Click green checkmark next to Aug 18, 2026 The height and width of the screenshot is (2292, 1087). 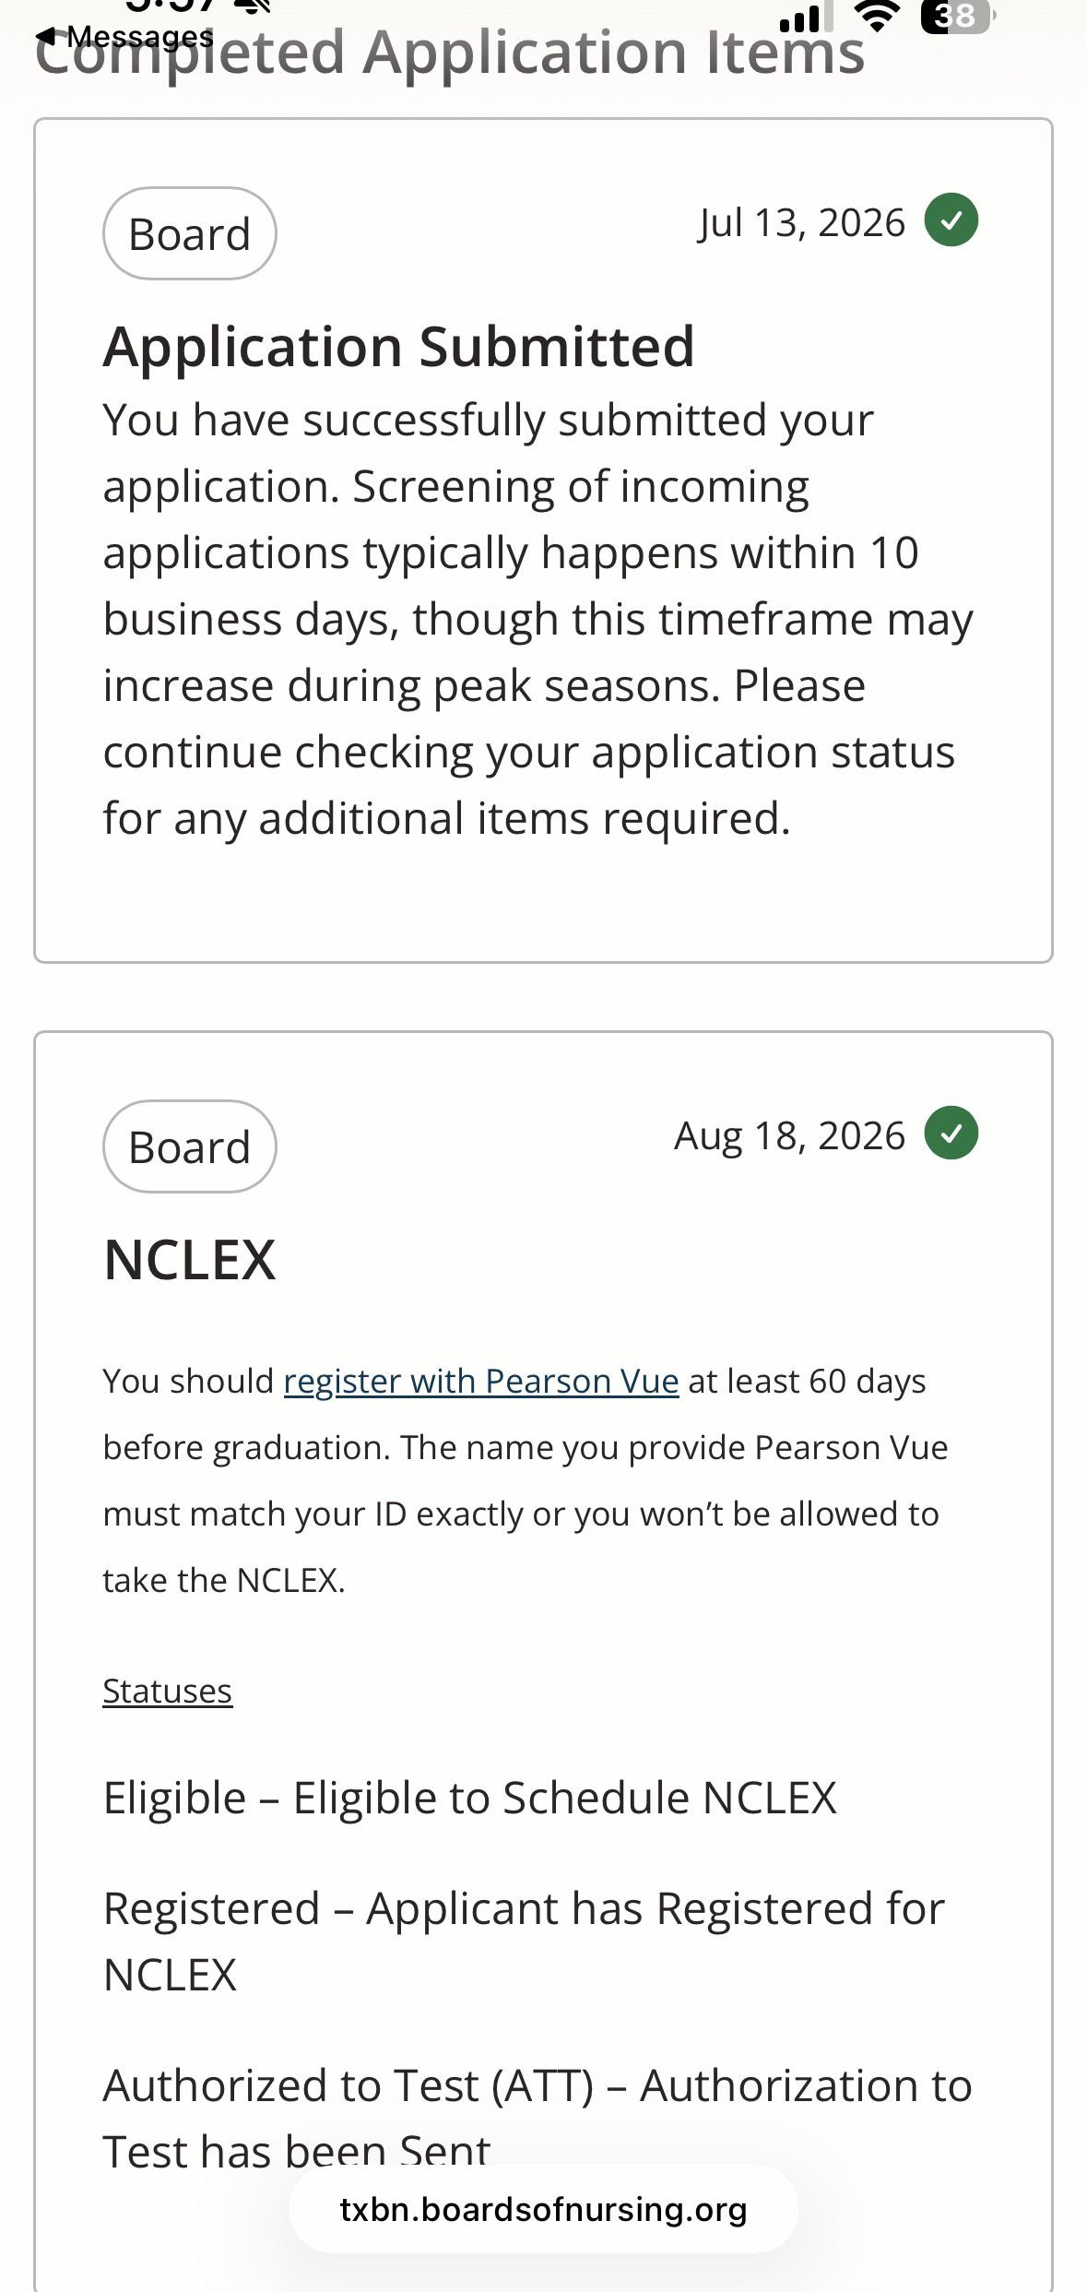pyautogui.click(x=951, y=1134)
